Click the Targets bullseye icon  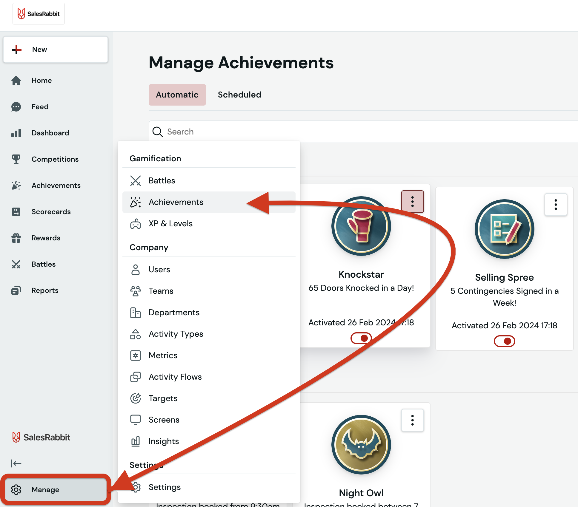pos(136,398)
